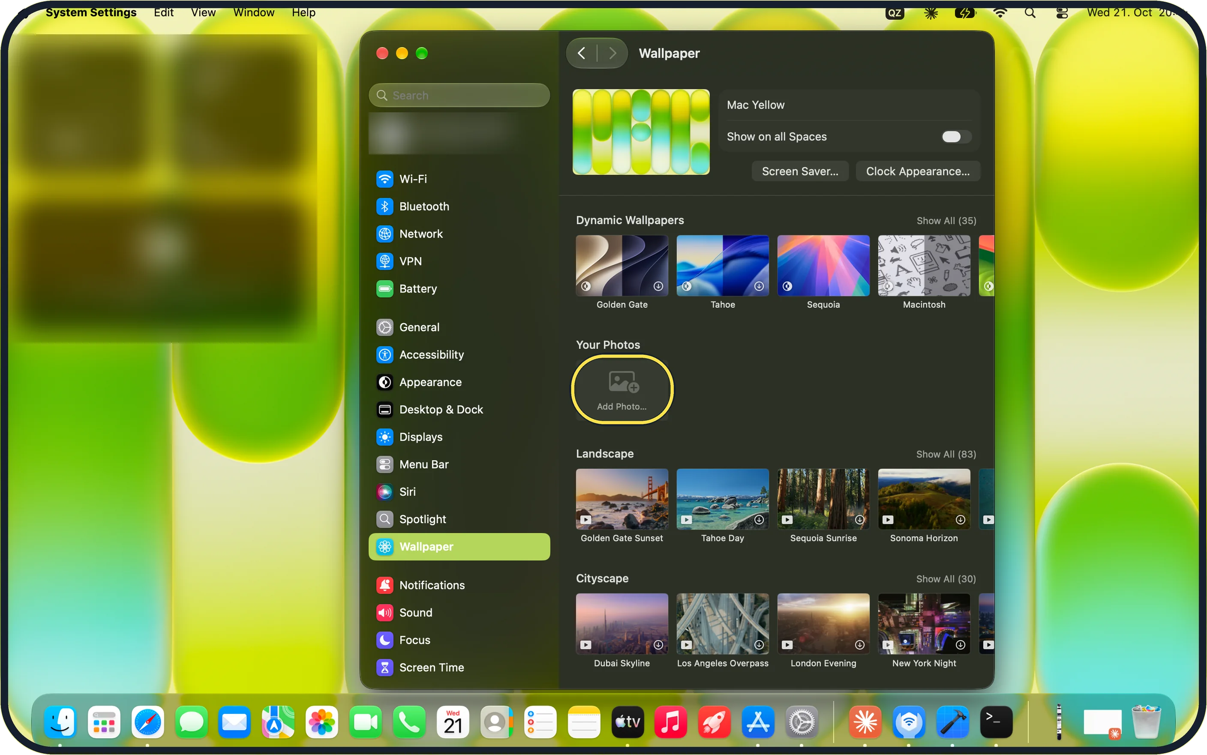The image size is (1207, 755).
Task: Pick the Macintosh dynamic wallpaper
Action: [924, 266]
